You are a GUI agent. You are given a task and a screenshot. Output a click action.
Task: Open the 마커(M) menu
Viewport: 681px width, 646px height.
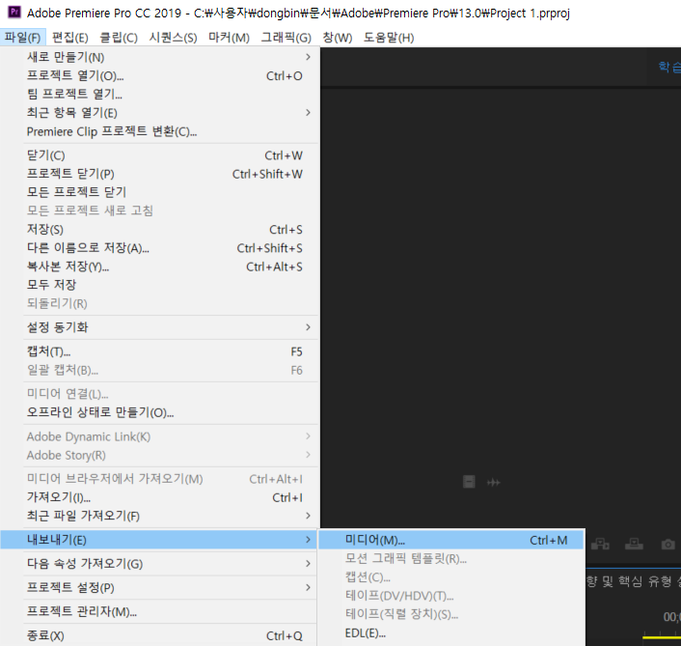point(229,38)
